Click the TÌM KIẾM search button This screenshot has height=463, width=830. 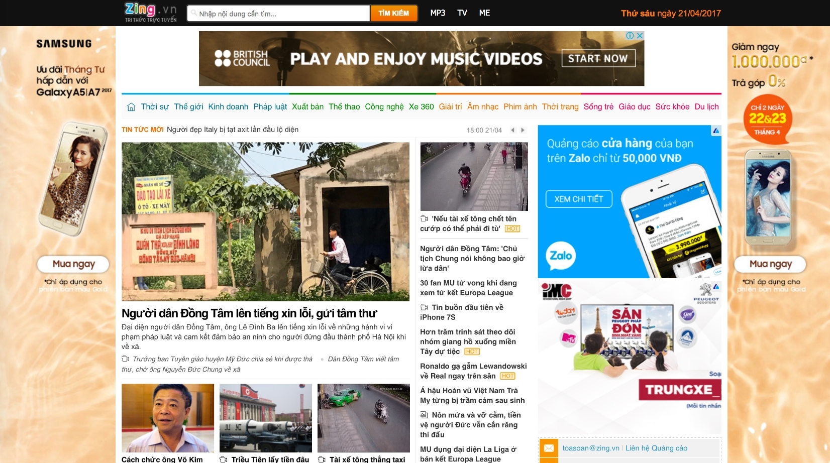(394, 13)
